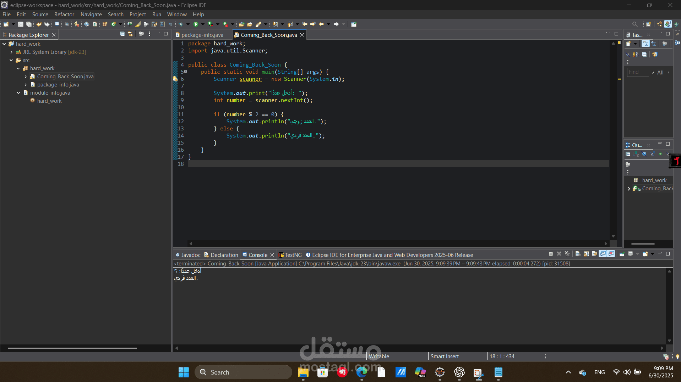Open the Source menu

40,15
